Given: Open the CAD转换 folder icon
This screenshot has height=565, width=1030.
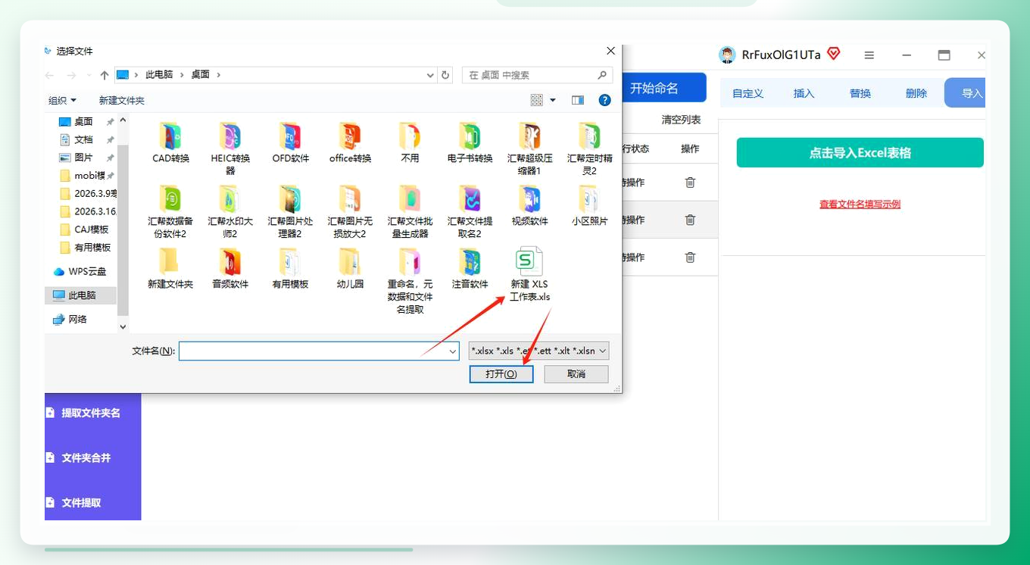Looking at the screenshot, I should [170, 136].
